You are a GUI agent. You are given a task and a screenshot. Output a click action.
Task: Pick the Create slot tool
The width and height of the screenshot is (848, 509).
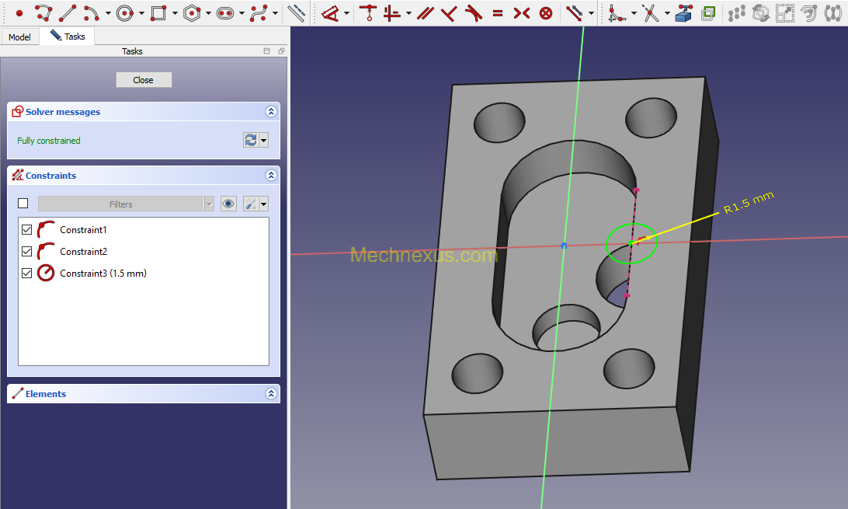coord(225,13)
